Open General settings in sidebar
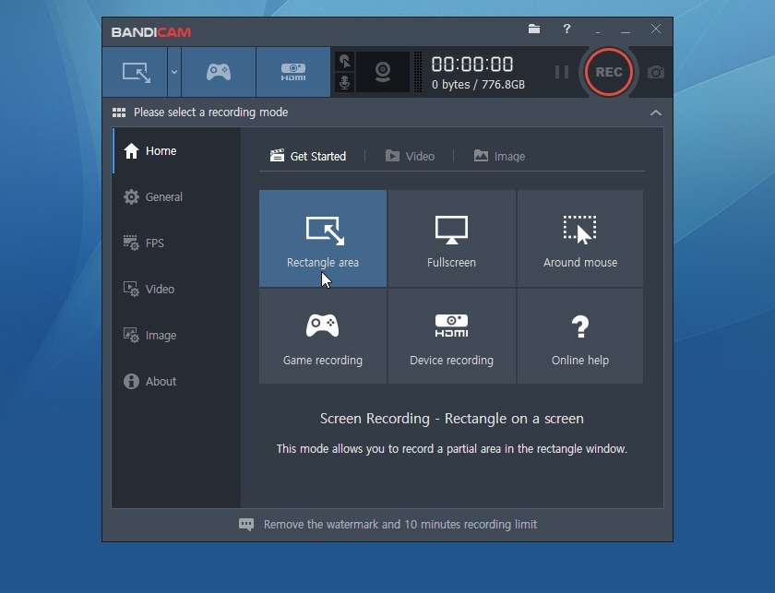 pyautogui.click(x=176, y=196)
